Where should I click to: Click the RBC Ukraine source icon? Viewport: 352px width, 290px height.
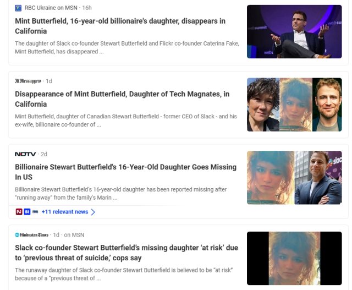coord(18,8)
